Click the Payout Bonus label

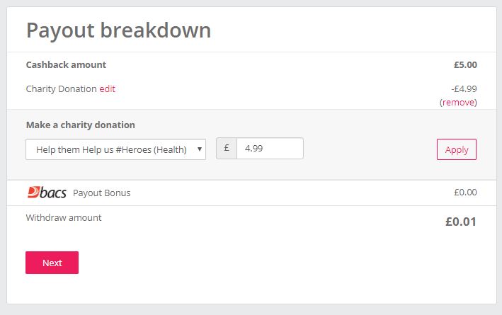102,193
